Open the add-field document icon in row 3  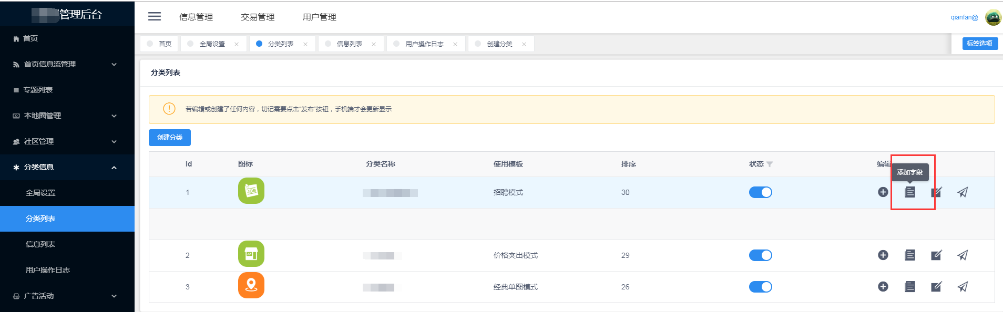pyautogui.click(x=910, y=287)
